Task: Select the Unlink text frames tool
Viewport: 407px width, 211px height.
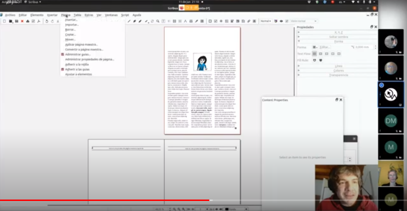Action: tap(180, 21)
